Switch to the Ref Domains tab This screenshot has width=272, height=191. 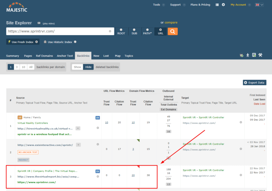44,56
